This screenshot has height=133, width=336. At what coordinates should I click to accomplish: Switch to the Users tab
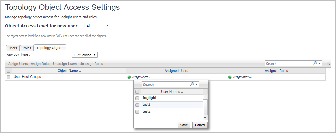pyautogui.click(x=13, y=48)
